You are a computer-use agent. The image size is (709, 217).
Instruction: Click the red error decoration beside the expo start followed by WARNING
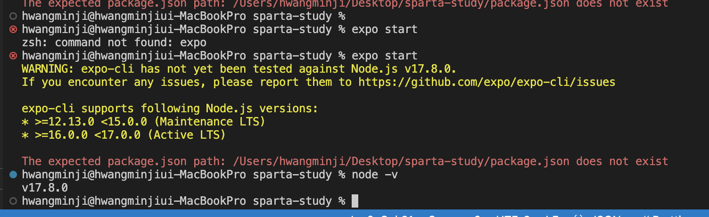click(13, 56)
